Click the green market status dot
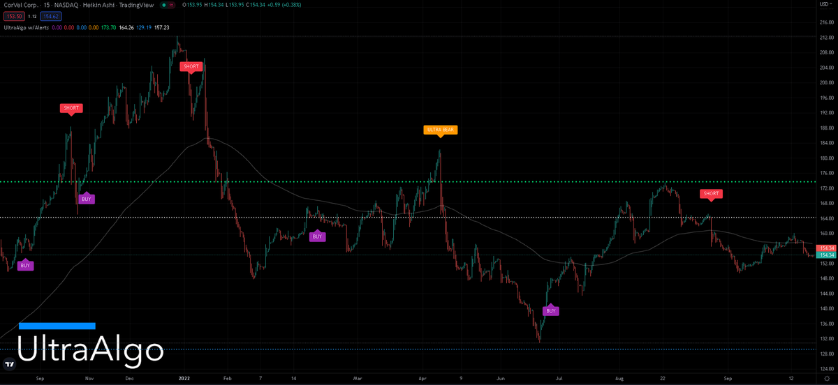Image resolution: width=838 pixels, height=385 pixels. pyautogui.click(x=163, y=6)
